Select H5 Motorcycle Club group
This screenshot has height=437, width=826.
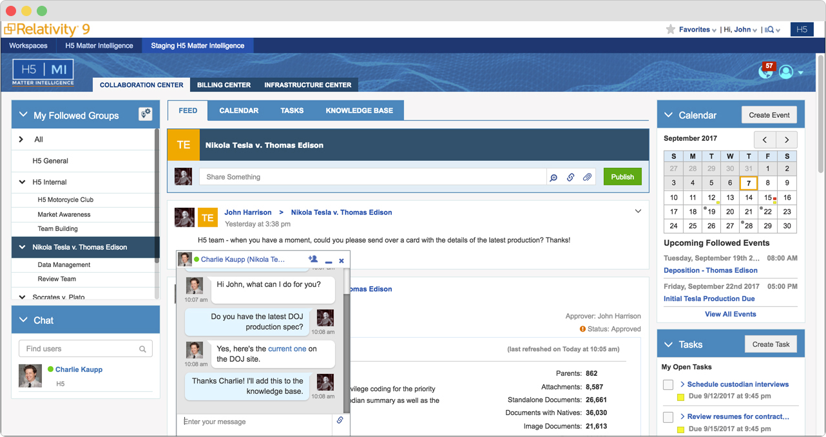pos(66,200)
